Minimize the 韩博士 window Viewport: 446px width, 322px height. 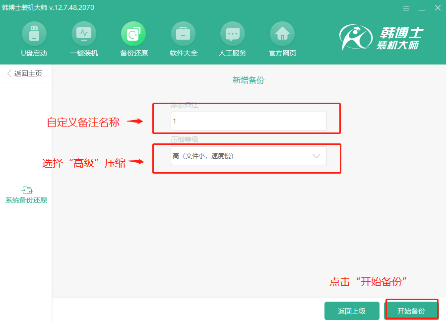point(422,8)
